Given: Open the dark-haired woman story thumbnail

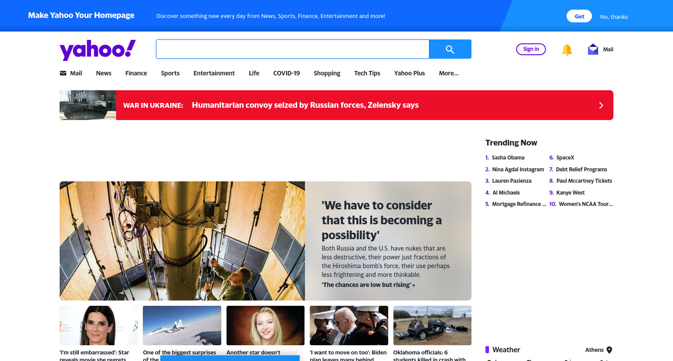Looking at the screenshot, I should (x=99, y=326).
